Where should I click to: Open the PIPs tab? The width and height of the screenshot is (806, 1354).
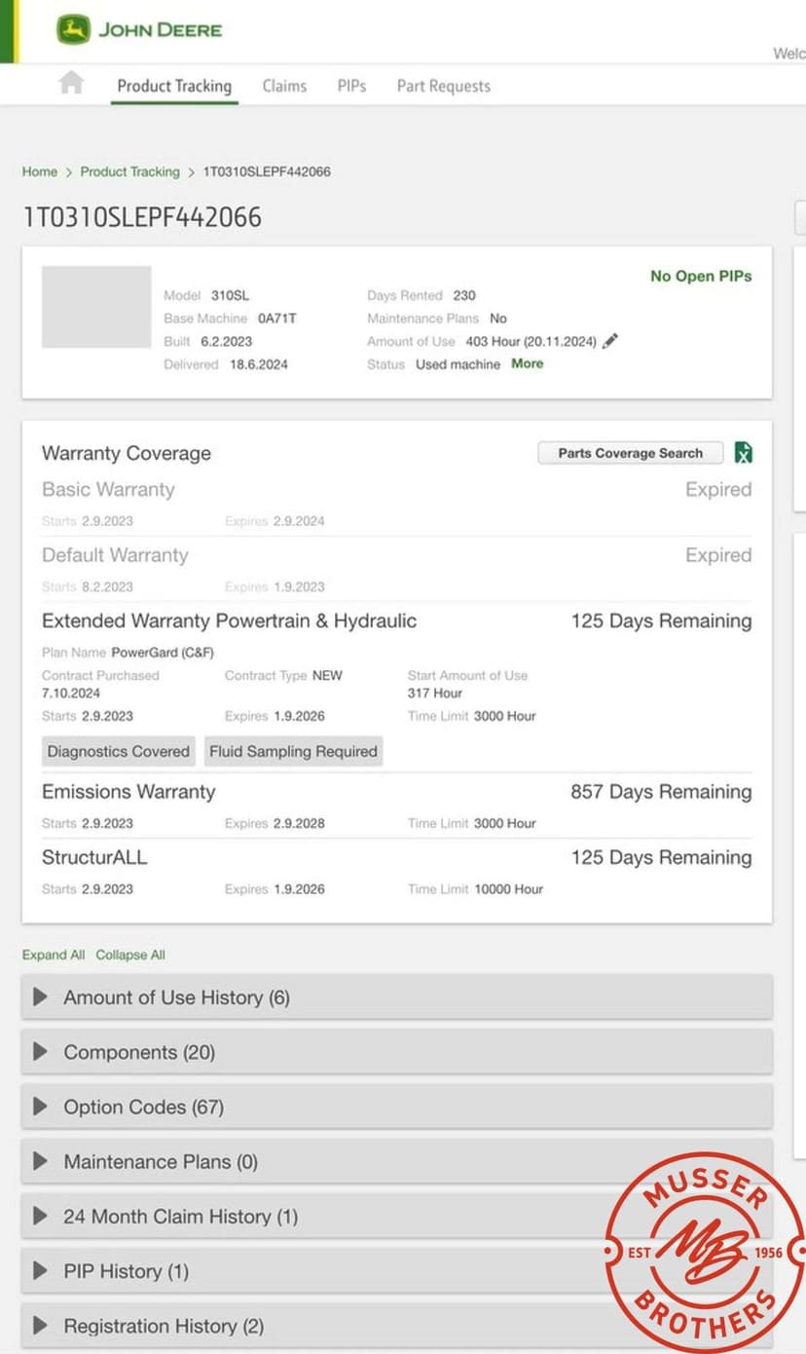(351, 86)
